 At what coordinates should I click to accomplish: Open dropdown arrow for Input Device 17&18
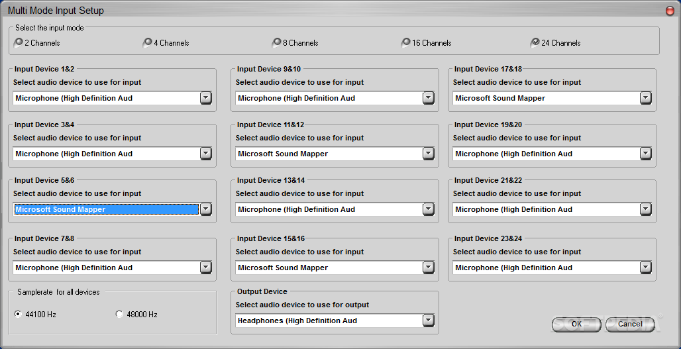point(646,98)
